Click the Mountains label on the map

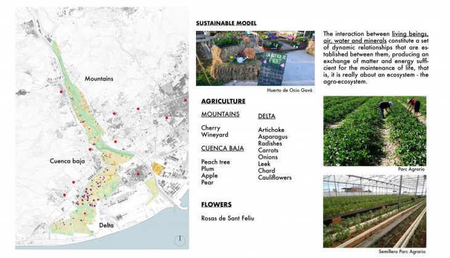[x=99, y=79]
